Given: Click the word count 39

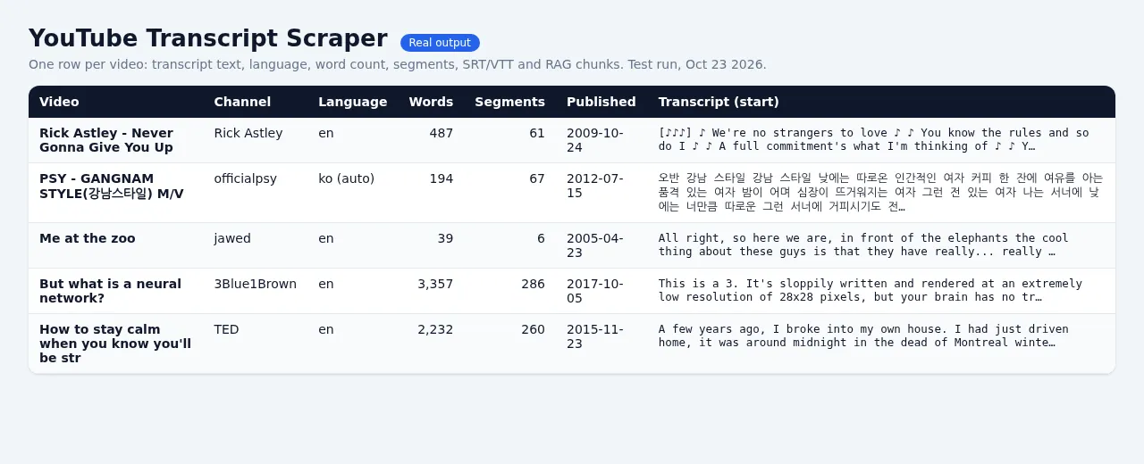Looking at the screenshot, I should 445,238.
